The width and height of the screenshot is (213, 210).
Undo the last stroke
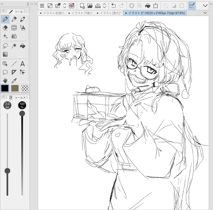point(113,6)
